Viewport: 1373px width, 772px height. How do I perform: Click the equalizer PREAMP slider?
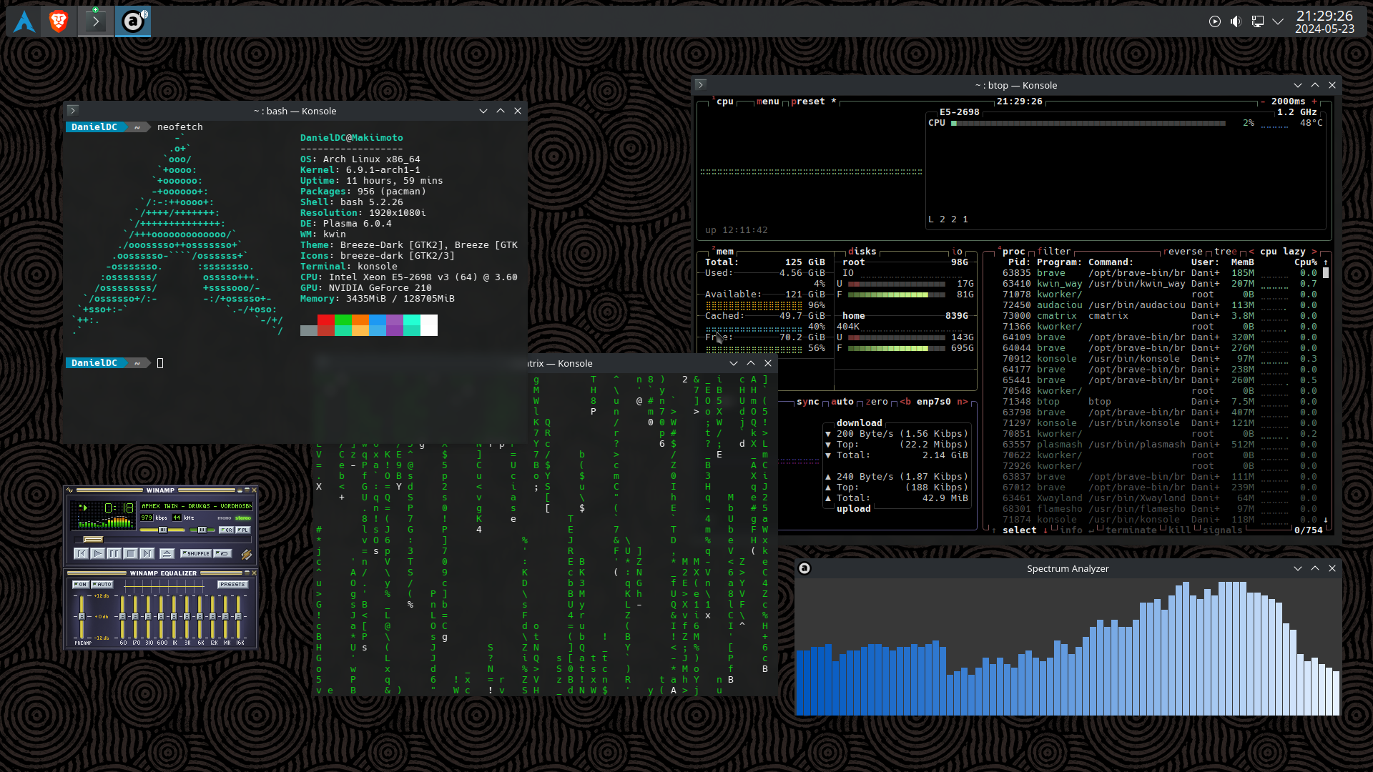click(x=82, y=617)
